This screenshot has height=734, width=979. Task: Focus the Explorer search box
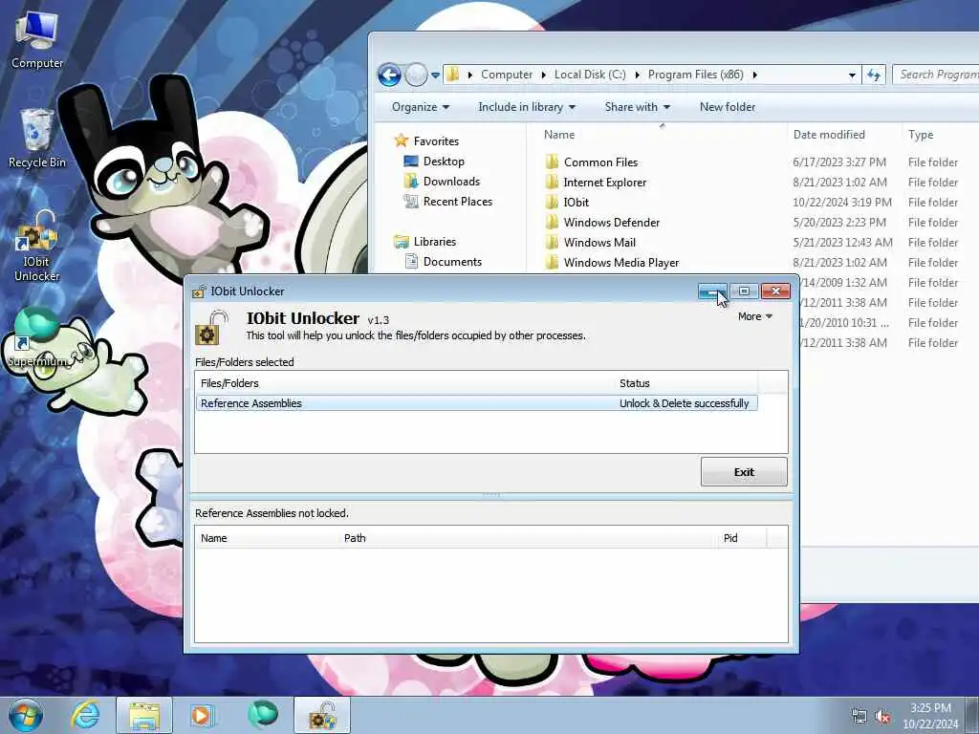(x=936, y=75)
